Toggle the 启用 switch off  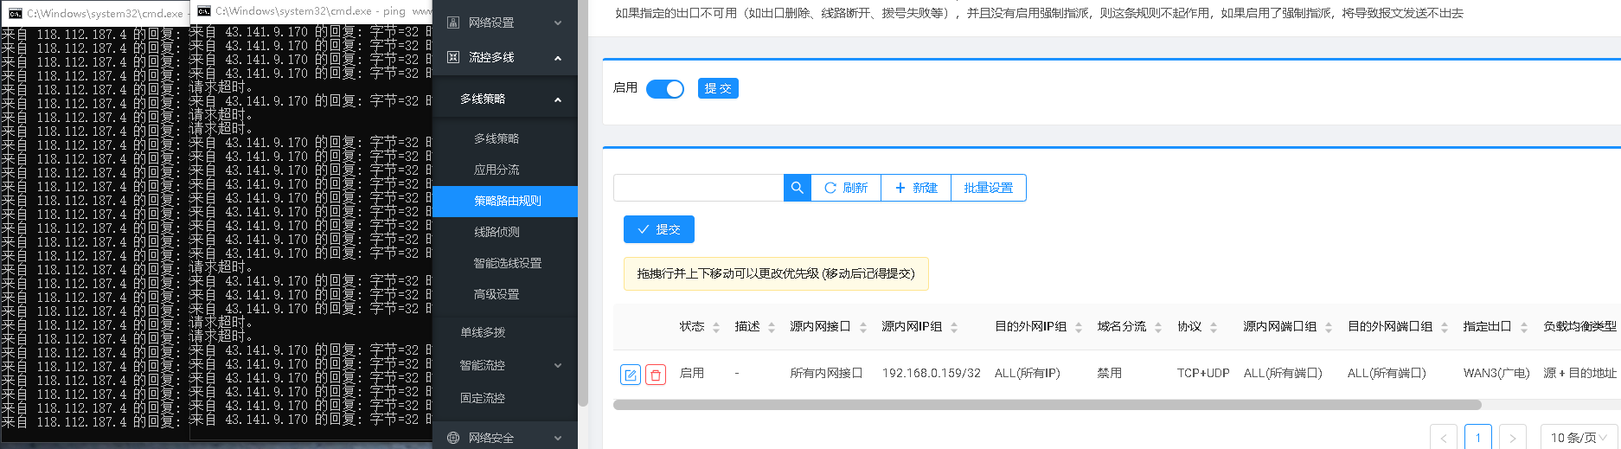[664, 89]
